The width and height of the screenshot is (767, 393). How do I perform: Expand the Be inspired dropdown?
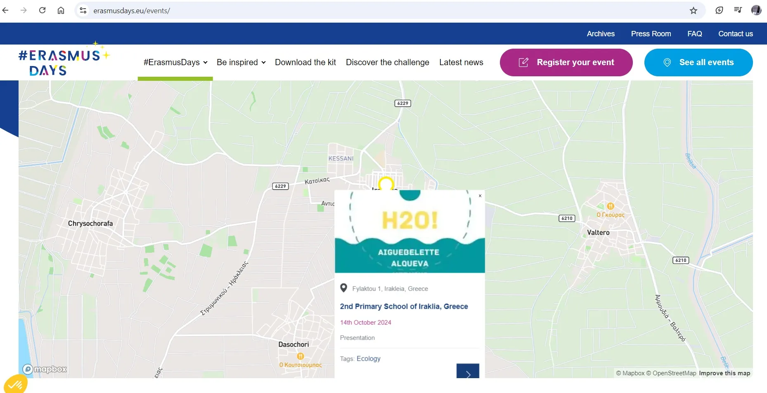[x=241, y=62]
